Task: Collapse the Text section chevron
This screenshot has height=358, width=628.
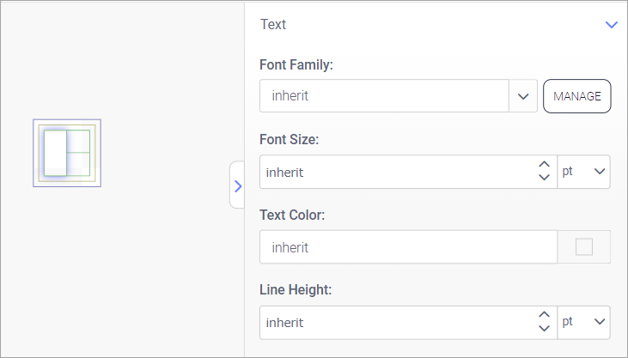Action: (612, 25)
